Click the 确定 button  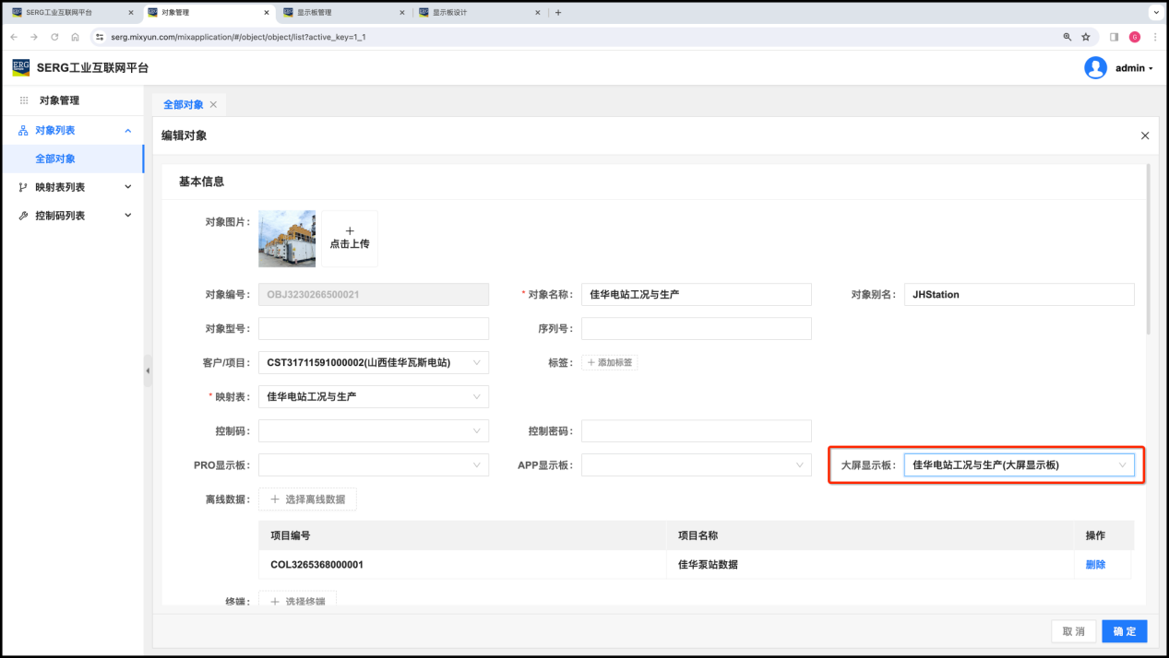(x=1124, y=631)
